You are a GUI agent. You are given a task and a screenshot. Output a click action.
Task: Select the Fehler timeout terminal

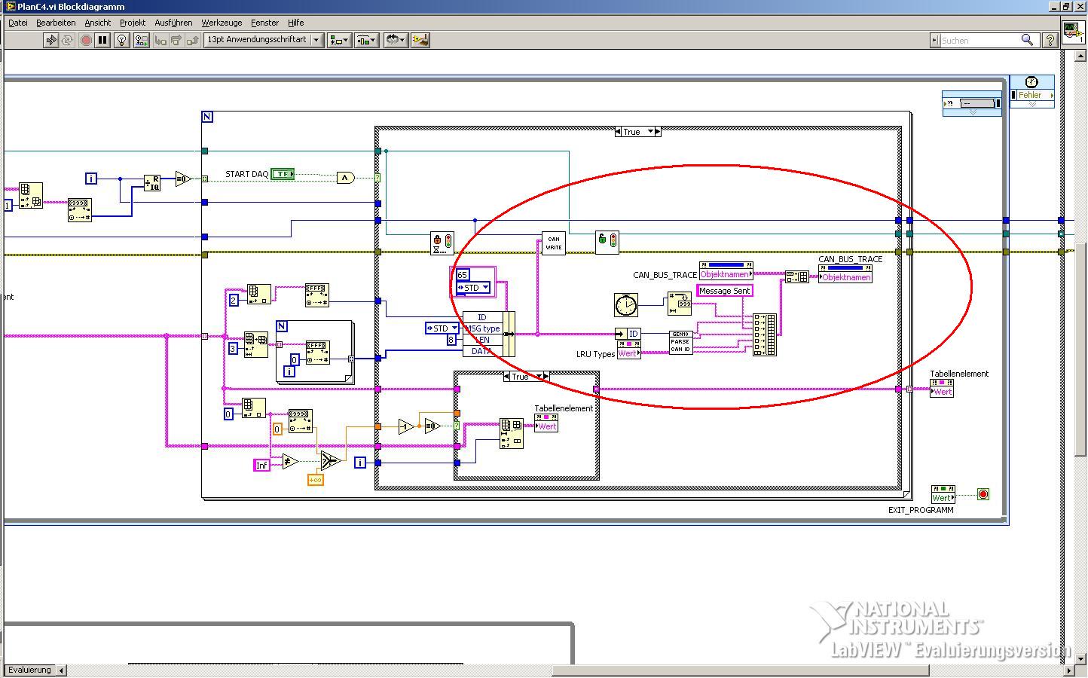coord(1032,95)
